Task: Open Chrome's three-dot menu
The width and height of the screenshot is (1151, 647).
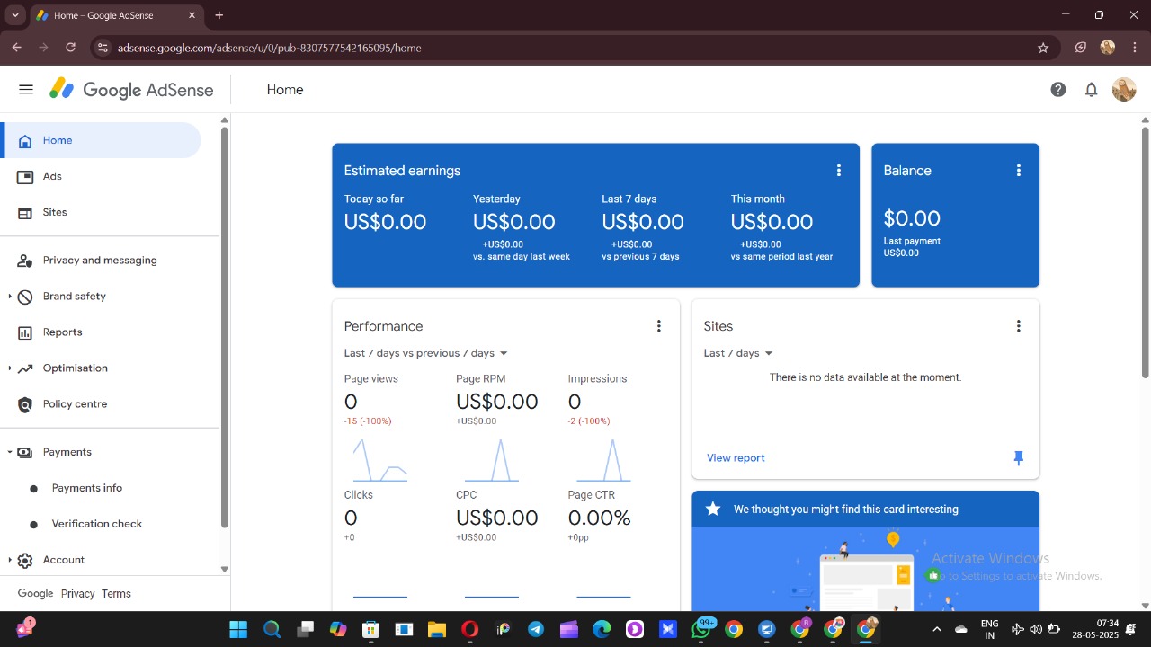Action: [1135, 48]
